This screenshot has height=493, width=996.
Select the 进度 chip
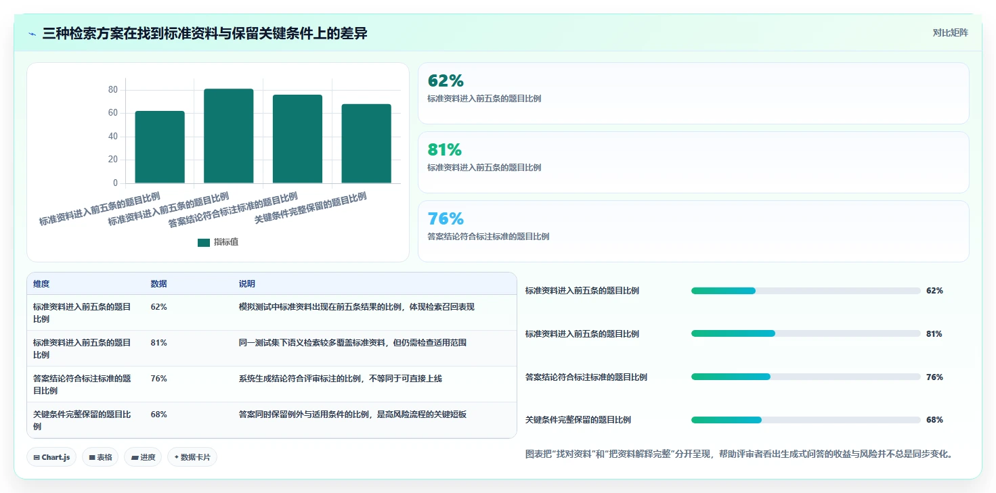143,457
